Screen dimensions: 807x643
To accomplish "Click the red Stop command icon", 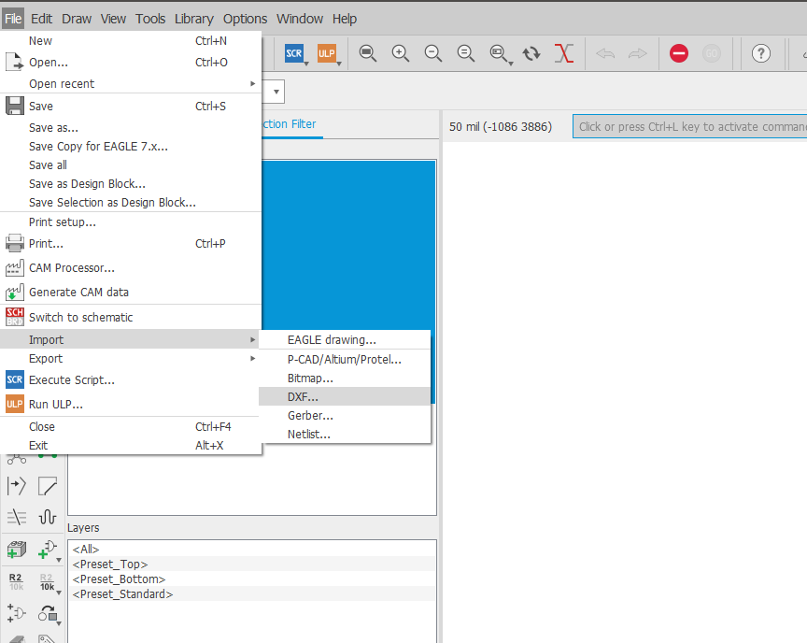I will click(x=679, y=53).
